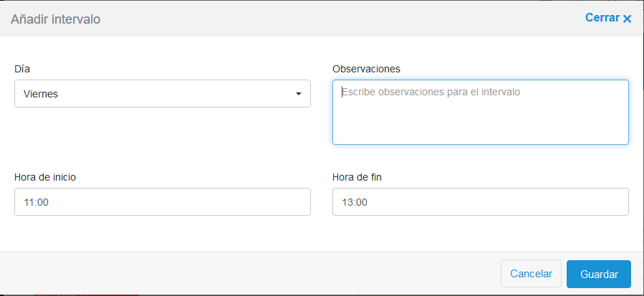
Task: Click the 'Escribe observaciones' placeholder text
Action: coord(430,92)
